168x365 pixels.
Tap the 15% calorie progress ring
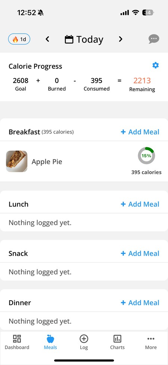(146, 156)
